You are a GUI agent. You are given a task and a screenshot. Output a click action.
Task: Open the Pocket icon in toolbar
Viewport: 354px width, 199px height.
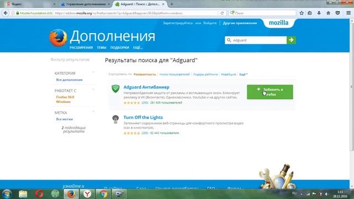[337, 13]
